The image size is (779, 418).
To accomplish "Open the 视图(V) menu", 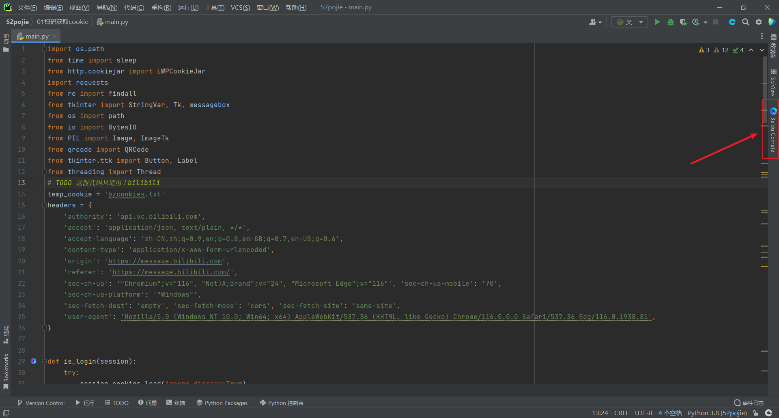I will coord(79,7).
